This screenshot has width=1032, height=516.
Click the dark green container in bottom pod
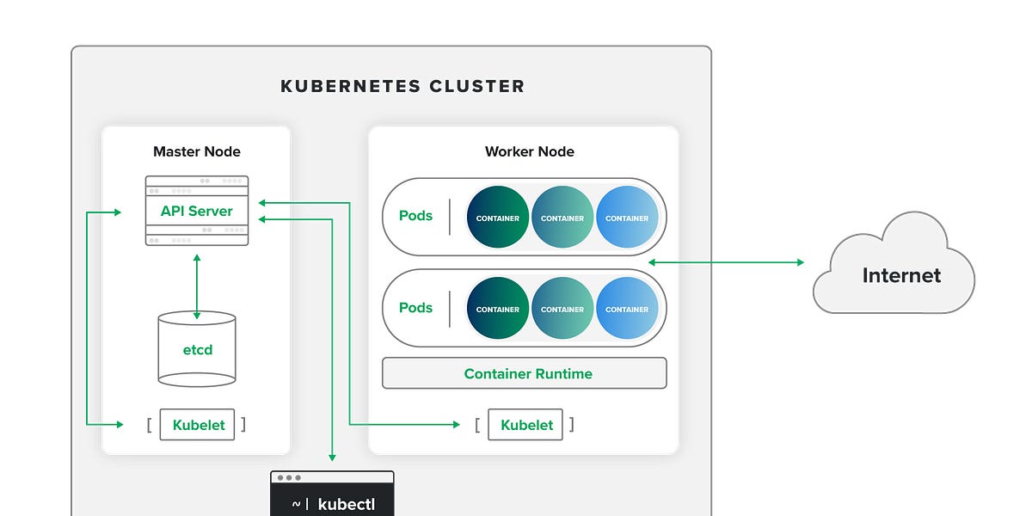pyautogui.click(x=498, y=309)
